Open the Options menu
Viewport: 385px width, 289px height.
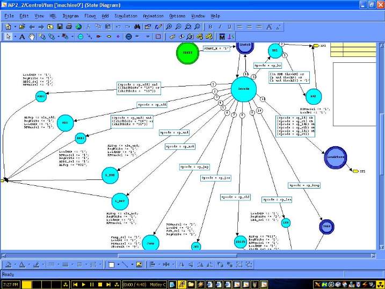tap(177, 16)
